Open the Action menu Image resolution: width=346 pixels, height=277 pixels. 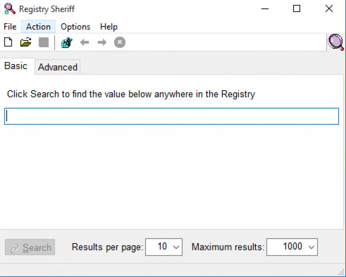tap(38, 27)
